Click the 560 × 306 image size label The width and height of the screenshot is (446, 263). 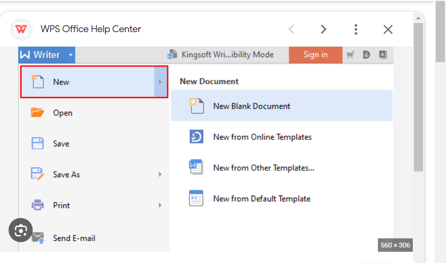(396, 245)
